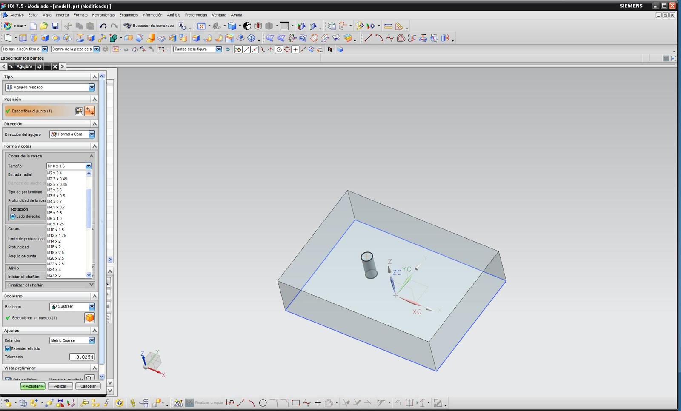Click the Sketch rectangle icon in feature toolbar
This screenshot has height=411, width=681.
8,38
